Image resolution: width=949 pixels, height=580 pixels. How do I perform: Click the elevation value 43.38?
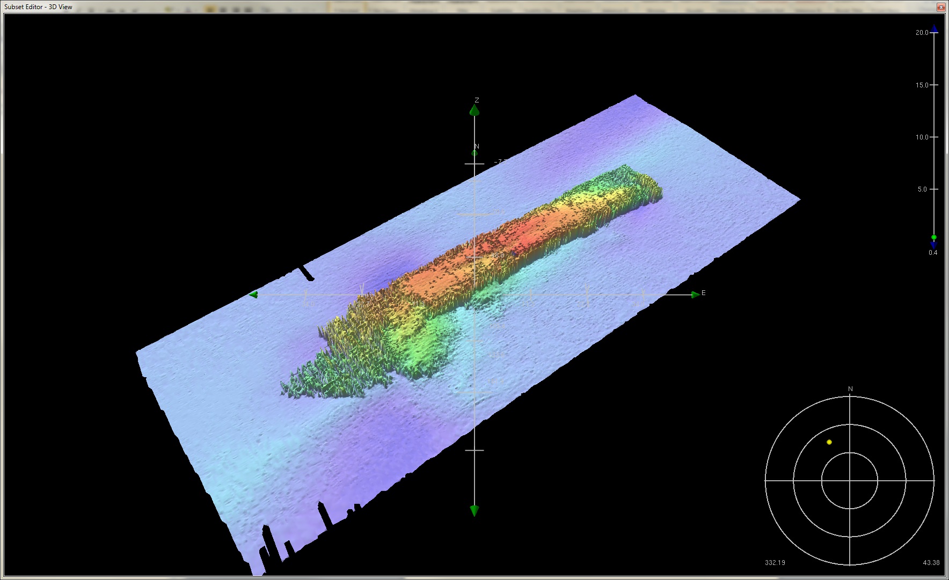point(931,563)
